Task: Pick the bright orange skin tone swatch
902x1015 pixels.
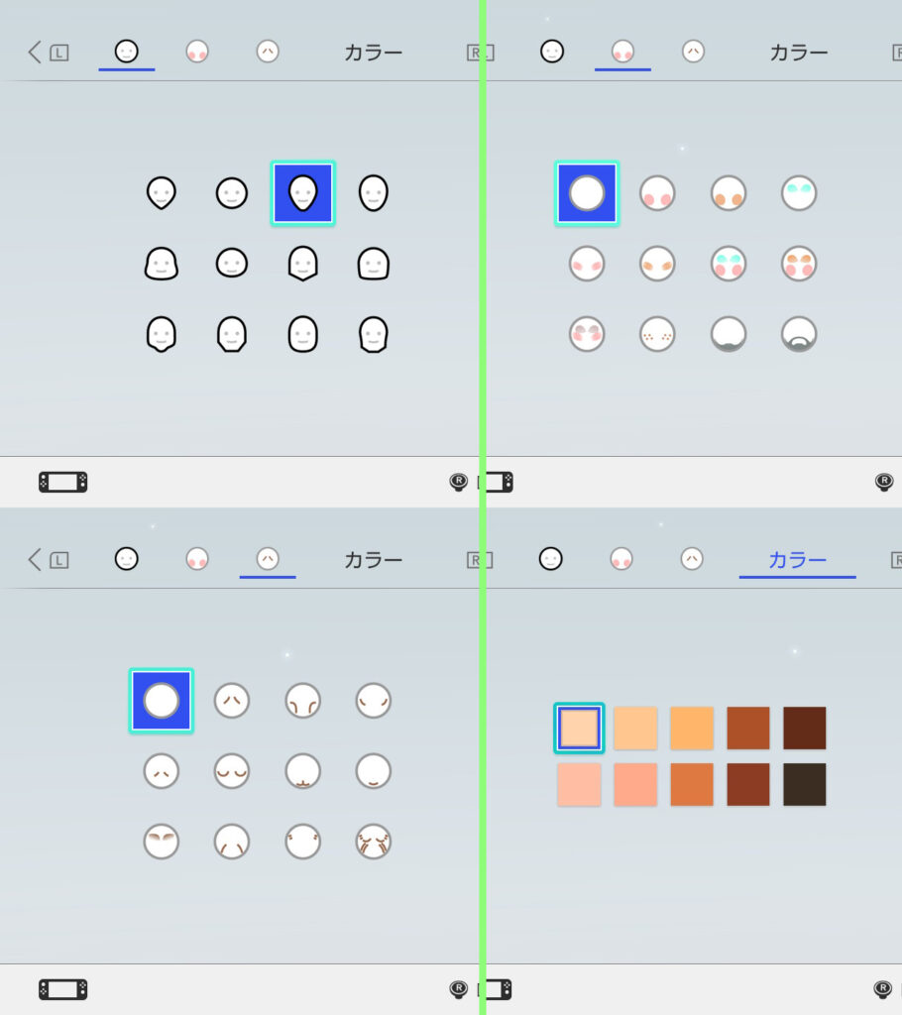Action: coord(692,728)
